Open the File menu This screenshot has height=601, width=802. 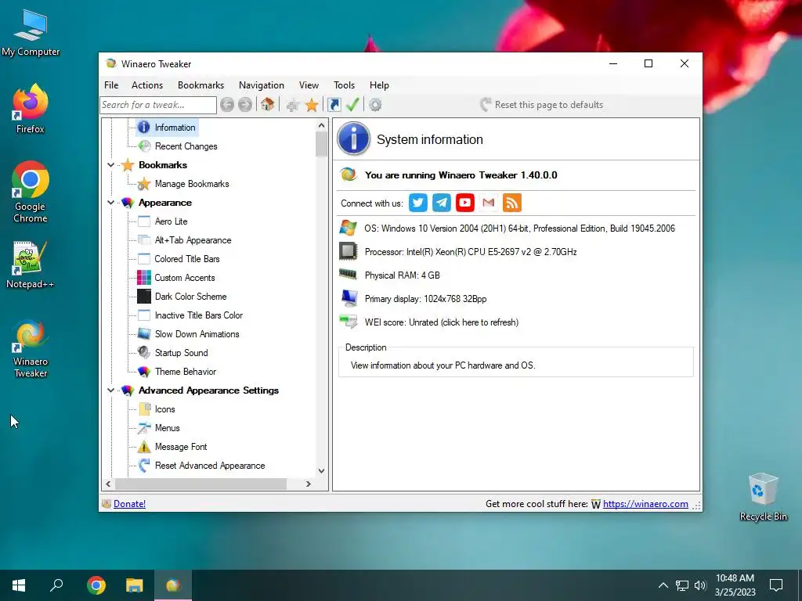[x=111, y=85]
